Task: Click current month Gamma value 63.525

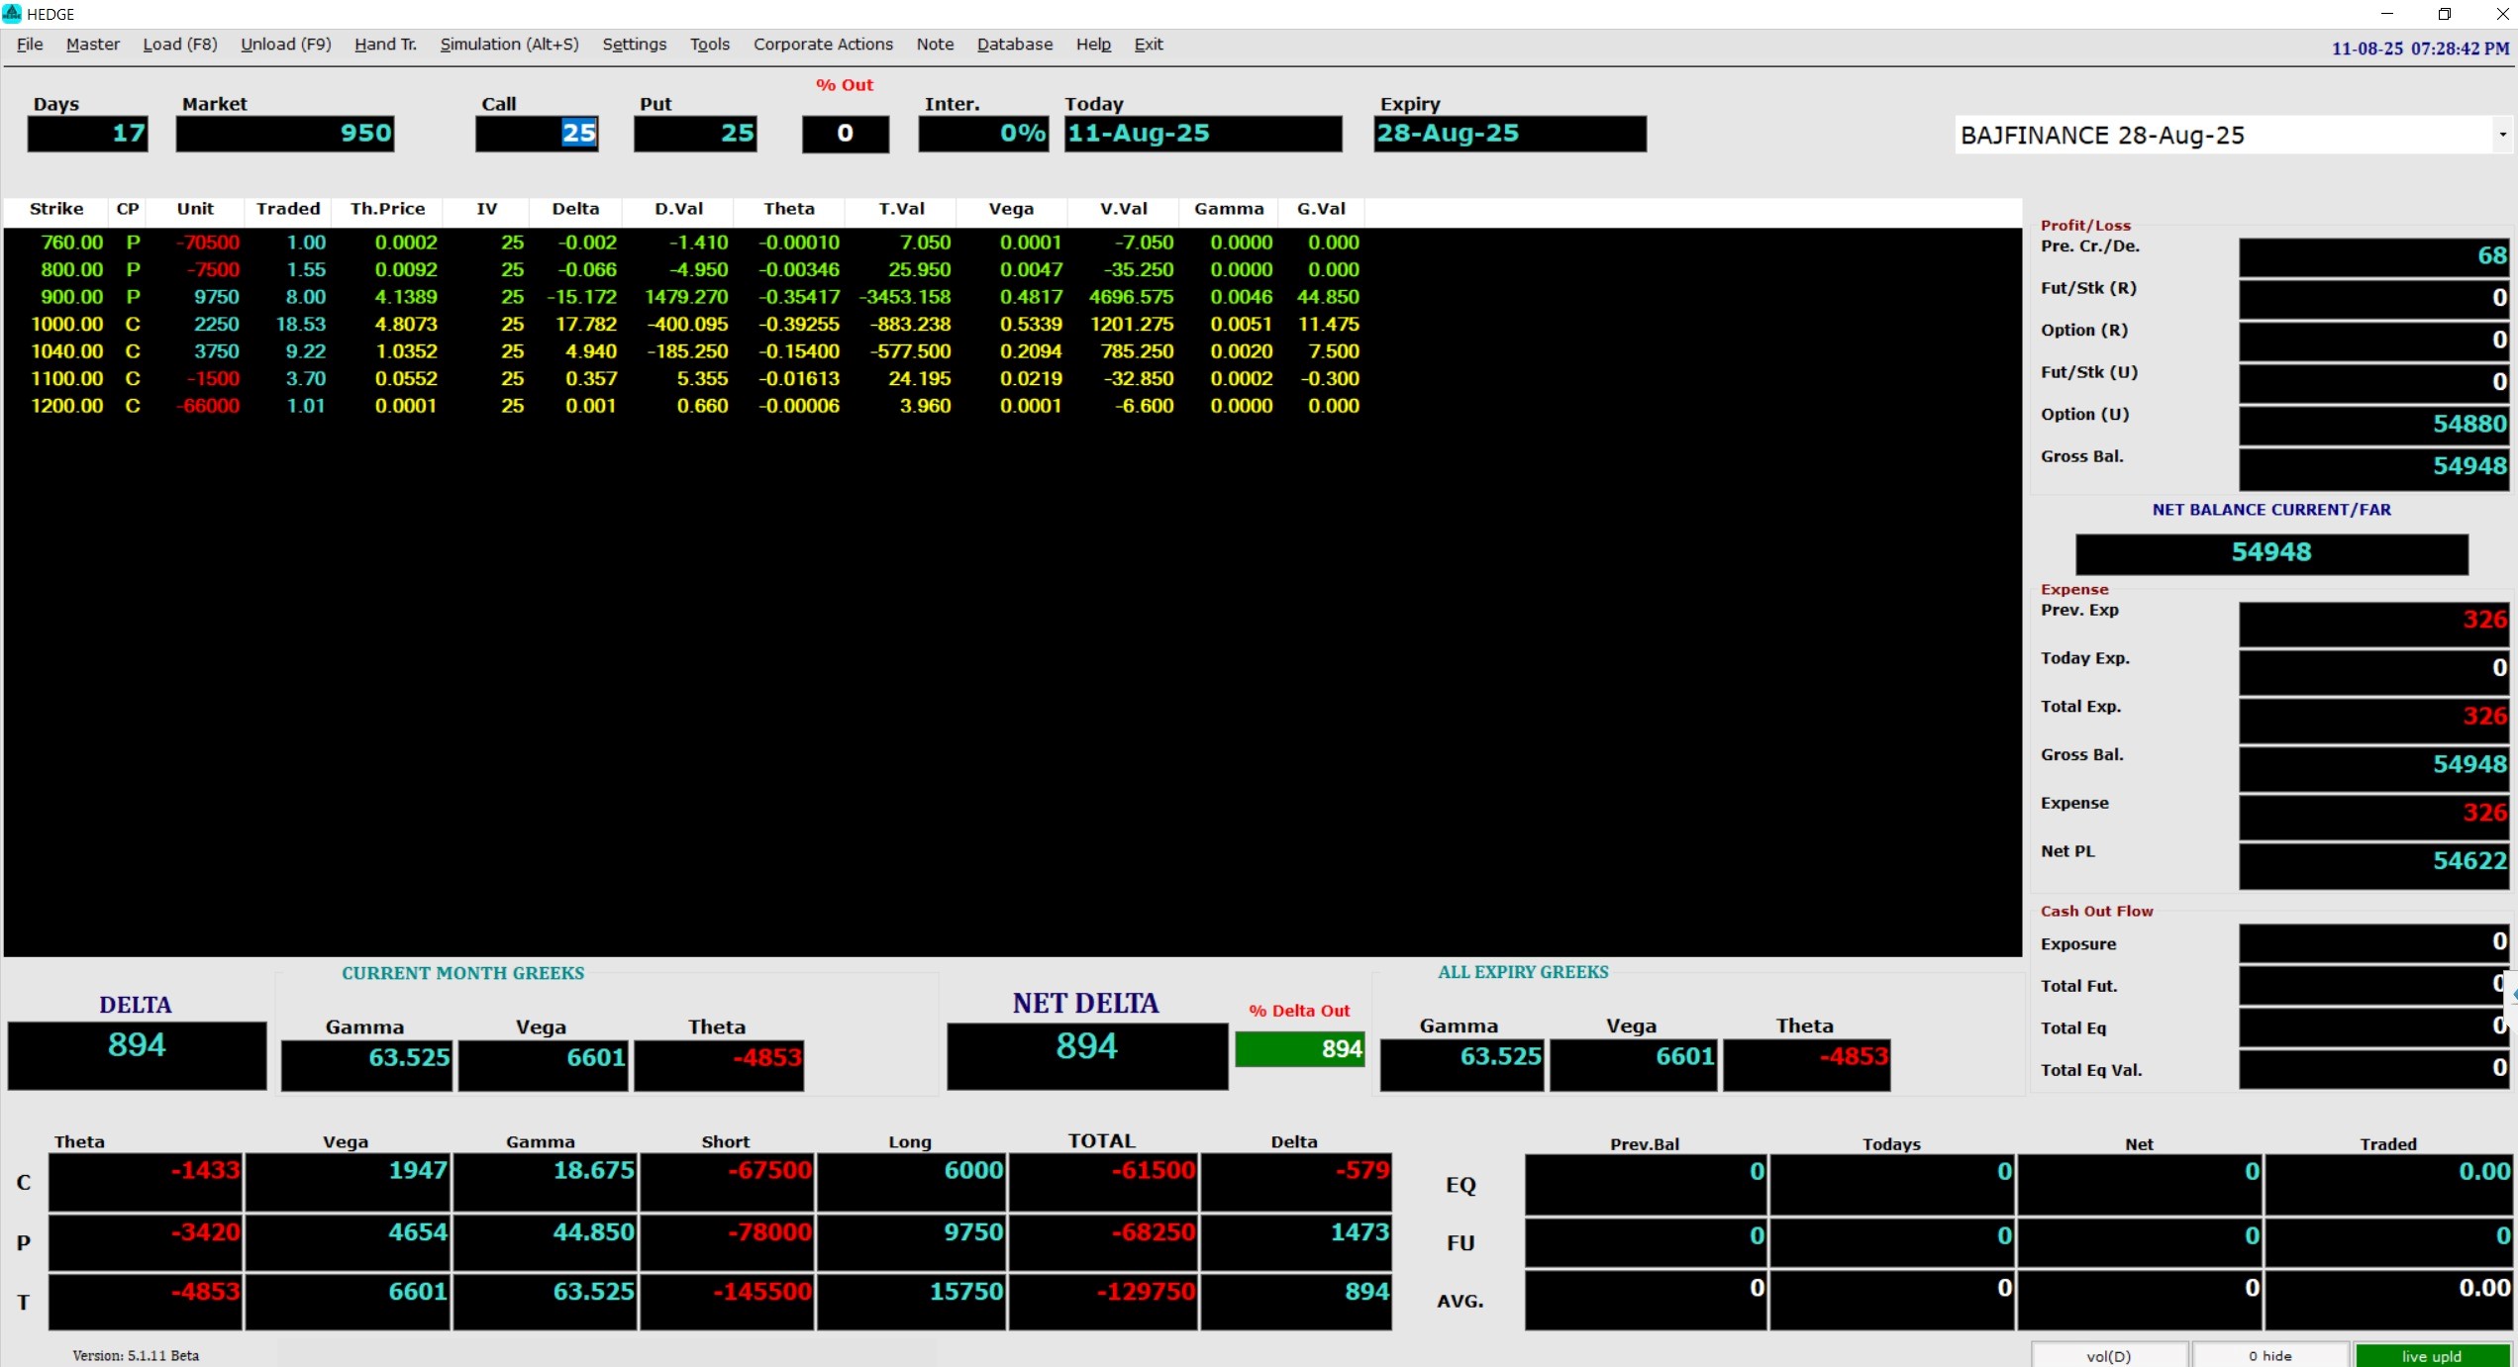Action: [x=366, y=1065]
